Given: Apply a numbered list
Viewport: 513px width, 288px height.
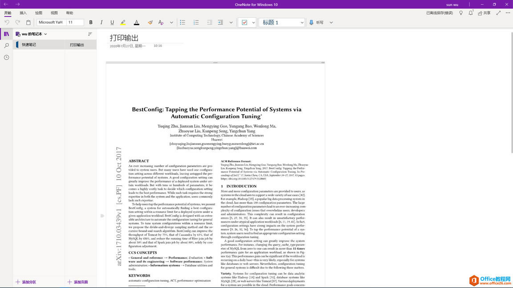Looking at the screenshot, I should point(195,22).
